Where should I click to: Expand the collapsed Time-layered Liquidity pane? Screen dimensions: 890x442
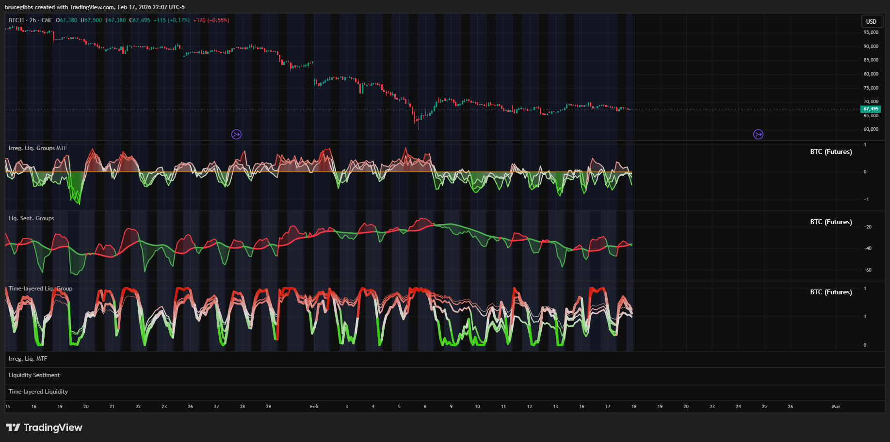(38, 392)
